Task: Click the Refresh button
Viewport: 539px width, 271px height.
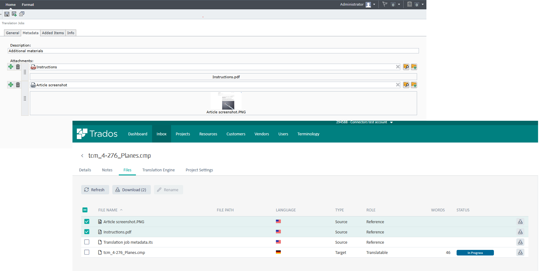Action: [x=95, y=190]
